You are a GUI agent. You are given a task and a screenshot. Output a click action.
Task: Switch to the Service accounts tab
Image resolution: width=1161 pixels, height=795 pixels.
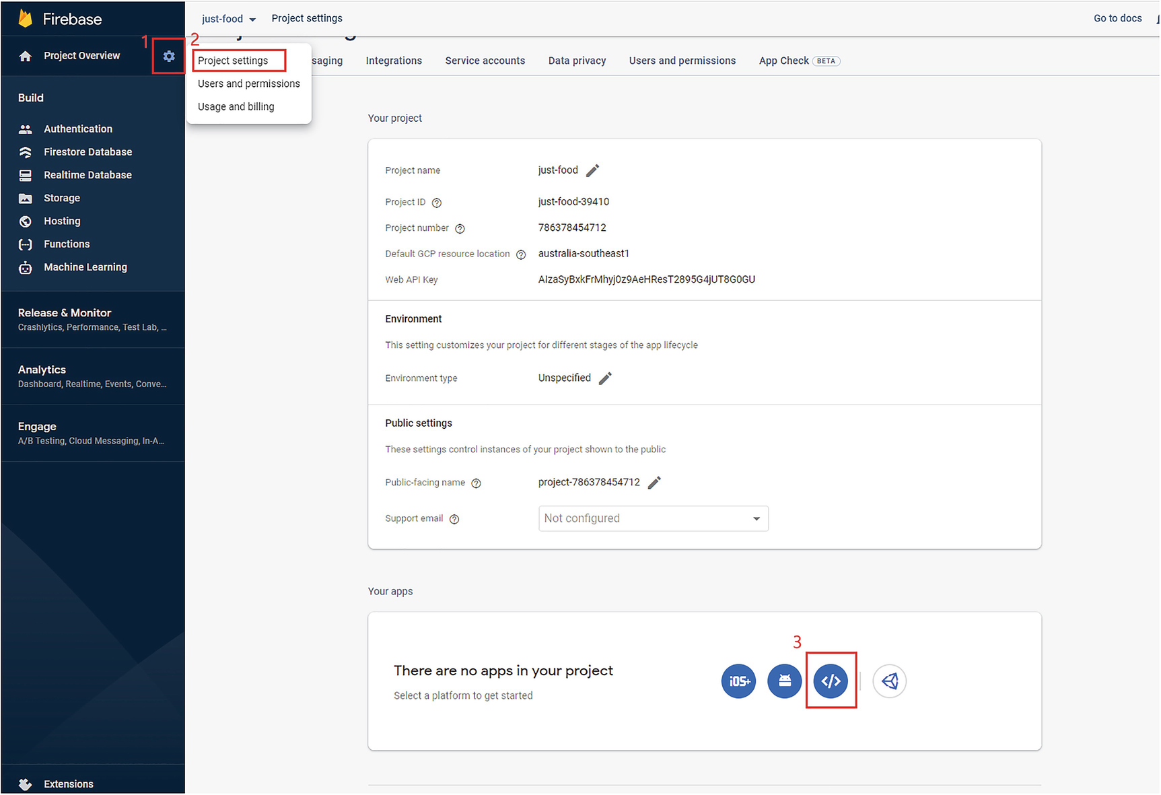(485, 61)
